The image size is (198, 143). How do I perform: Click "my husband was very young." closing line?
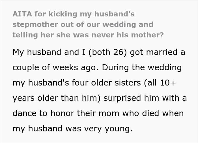coord(72,129)
